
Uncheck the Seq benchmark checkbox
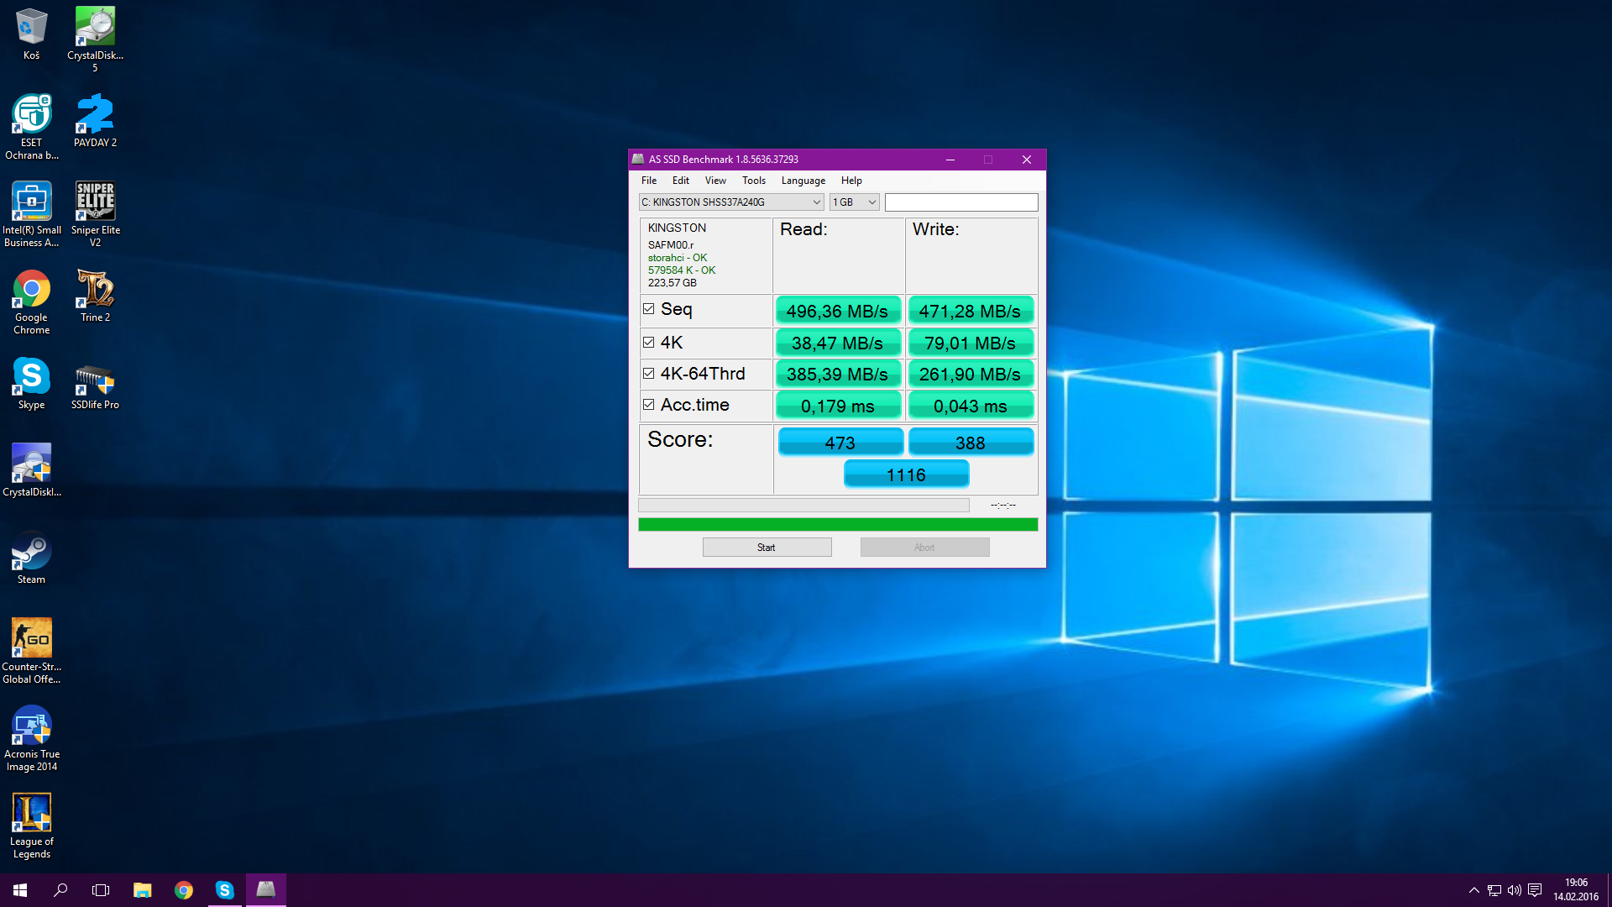click(x=648, y=309)
